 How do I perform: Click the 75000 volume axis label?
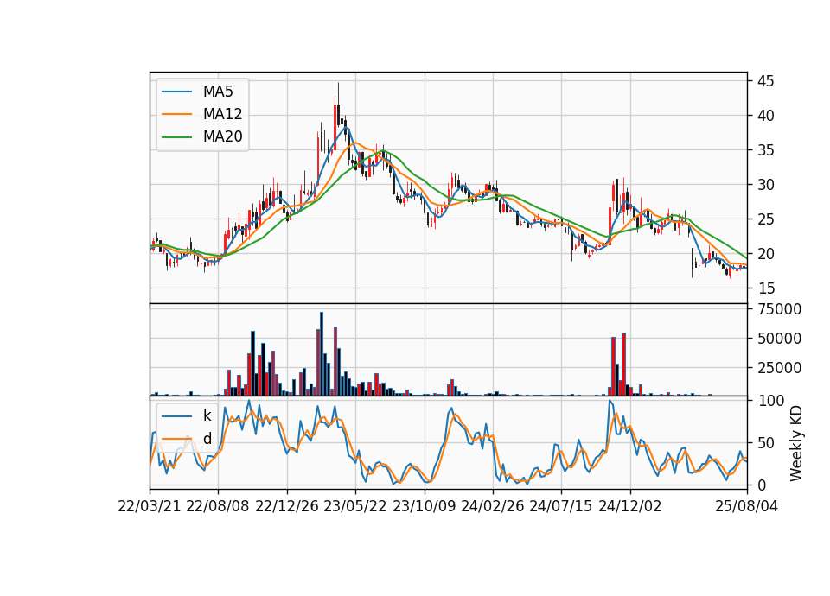coord(779,309)
